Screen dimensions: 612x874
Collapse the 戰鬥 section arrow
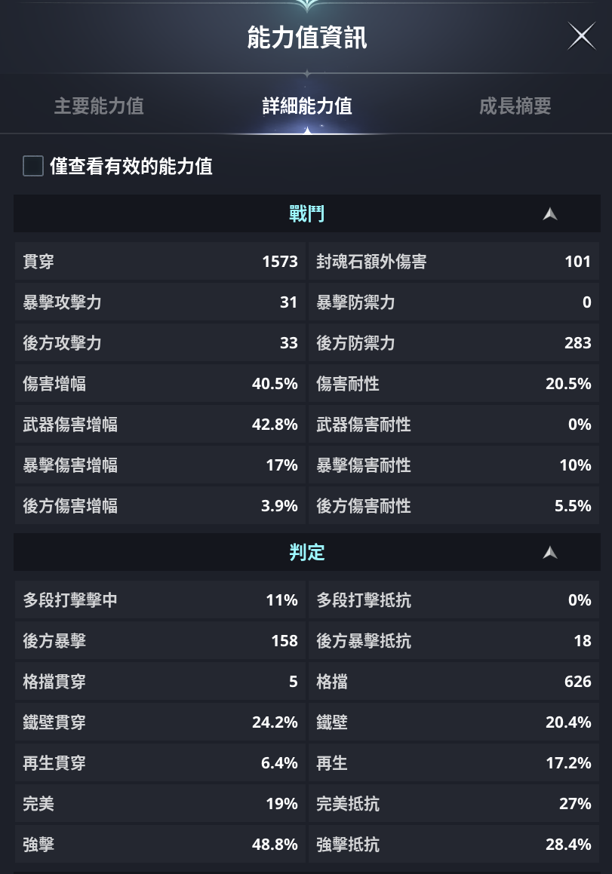pyautogui.click(x=550, y=215)
